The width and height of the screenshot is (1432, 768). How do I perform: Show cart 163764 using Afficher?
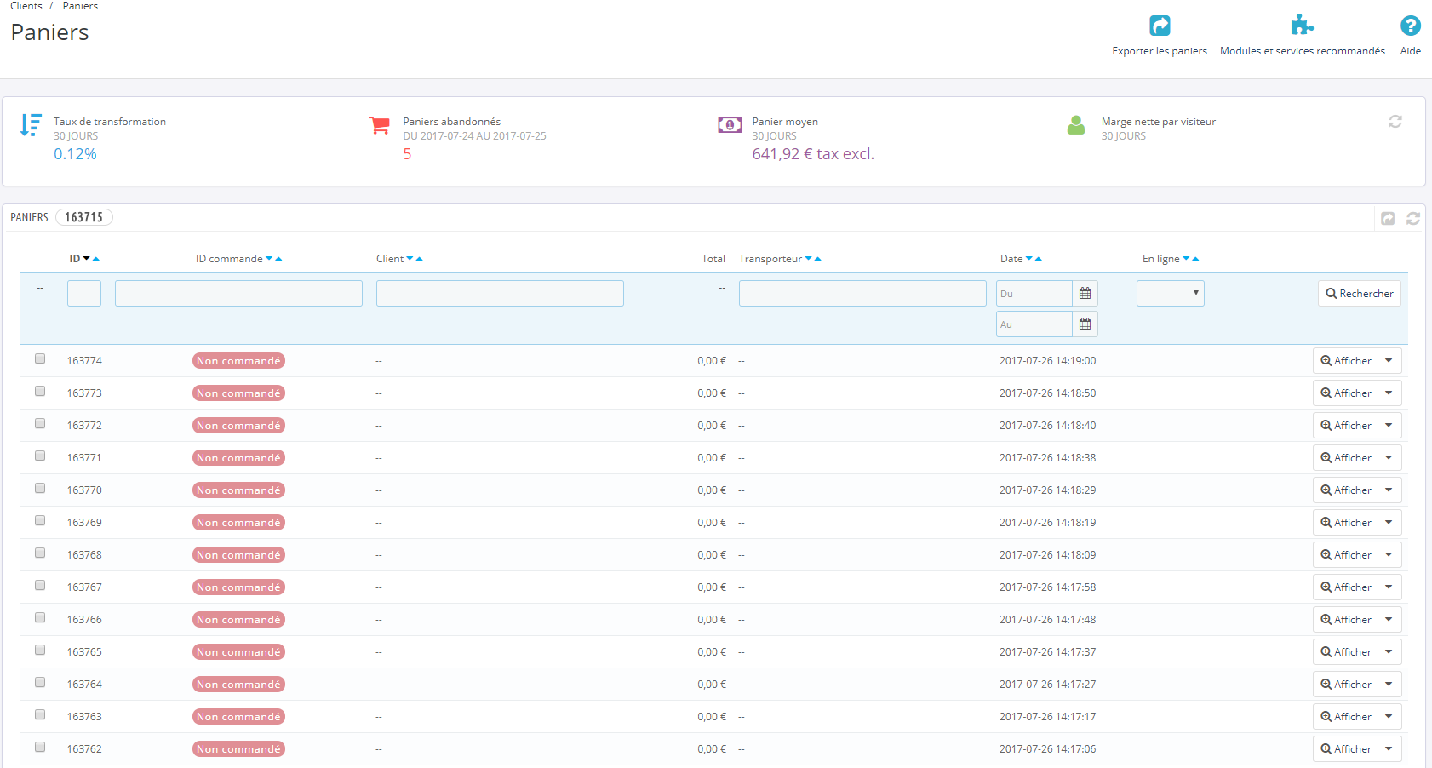pyautogui.click(x=1346, y=685)
